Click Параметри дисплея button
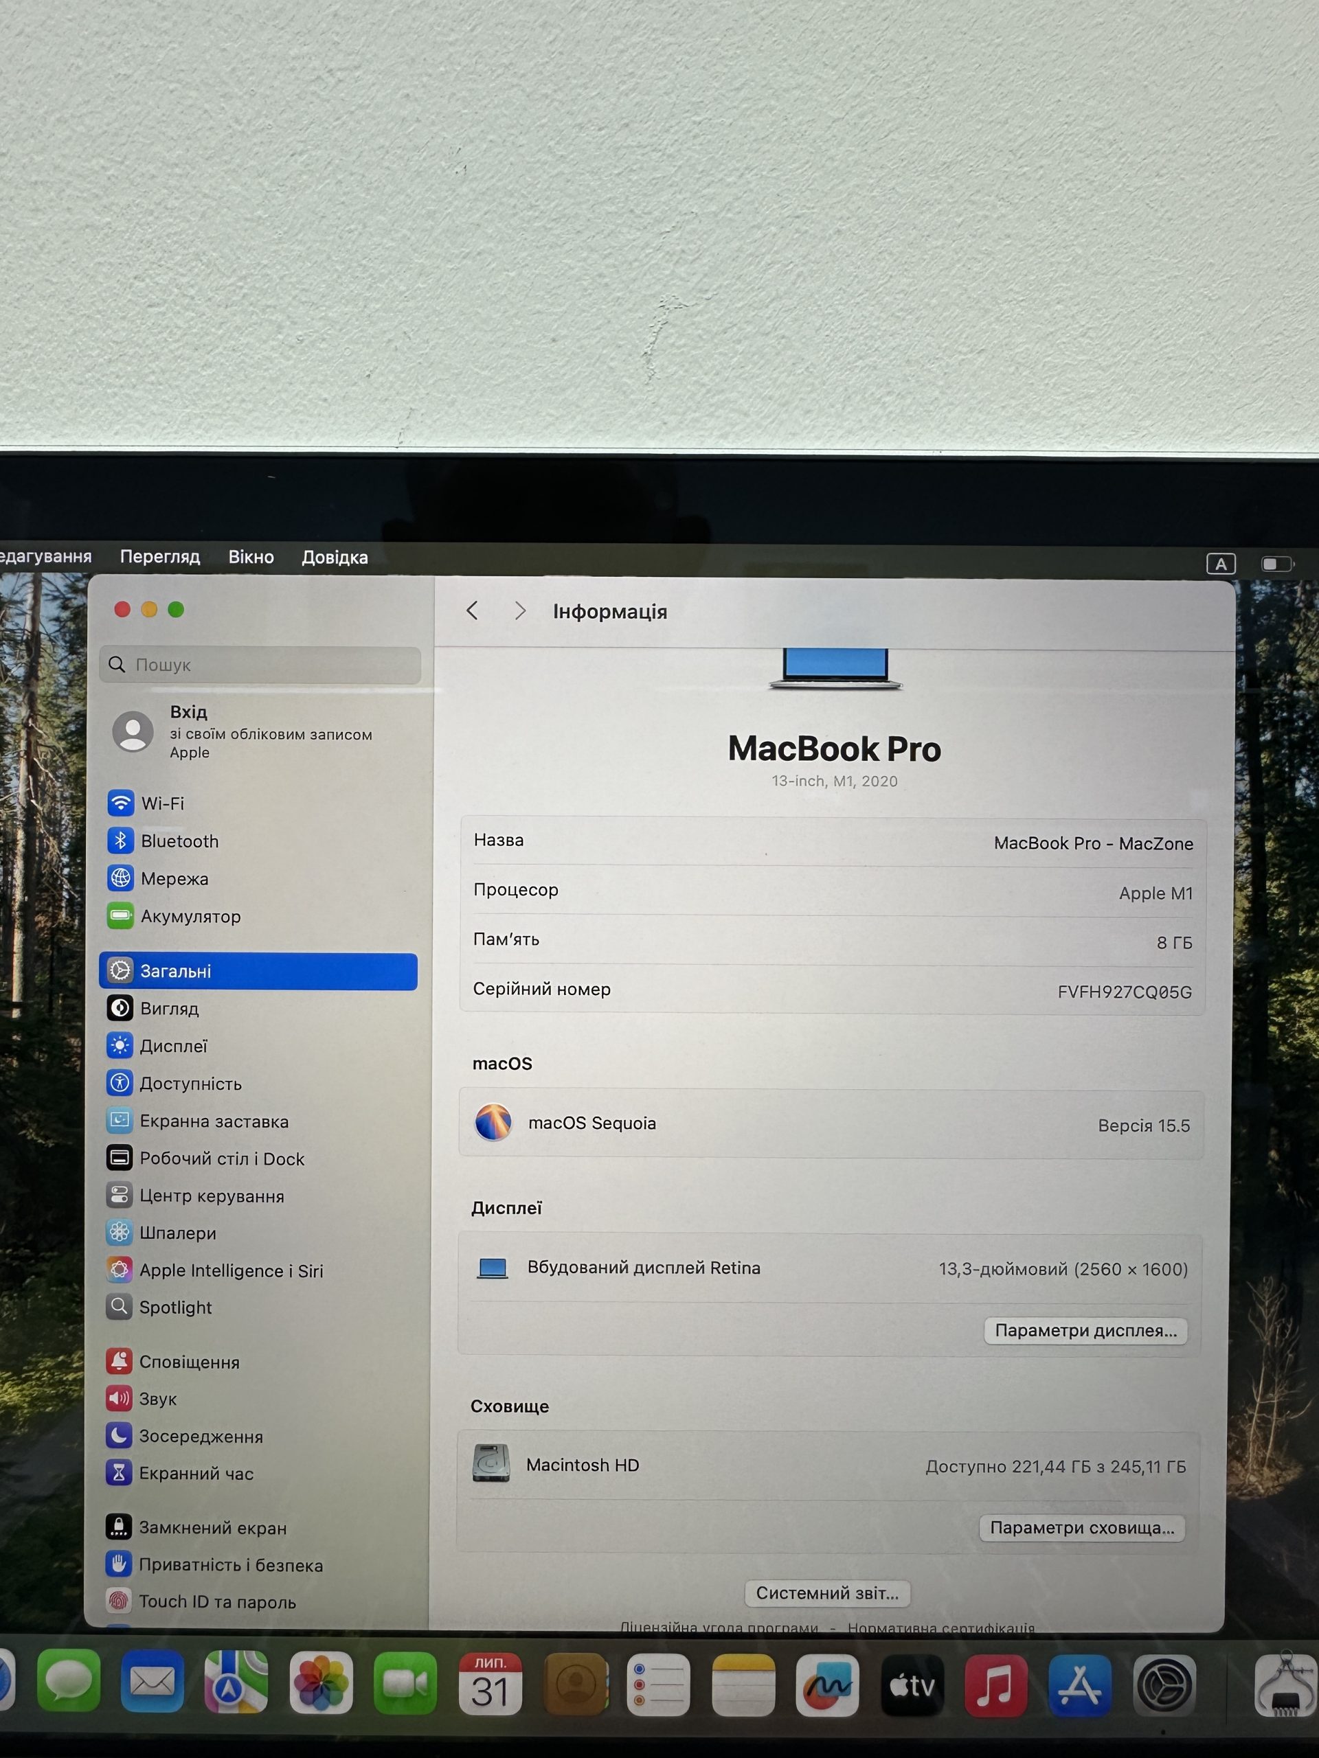 pyautogui.click(x=1086, y=1330)
